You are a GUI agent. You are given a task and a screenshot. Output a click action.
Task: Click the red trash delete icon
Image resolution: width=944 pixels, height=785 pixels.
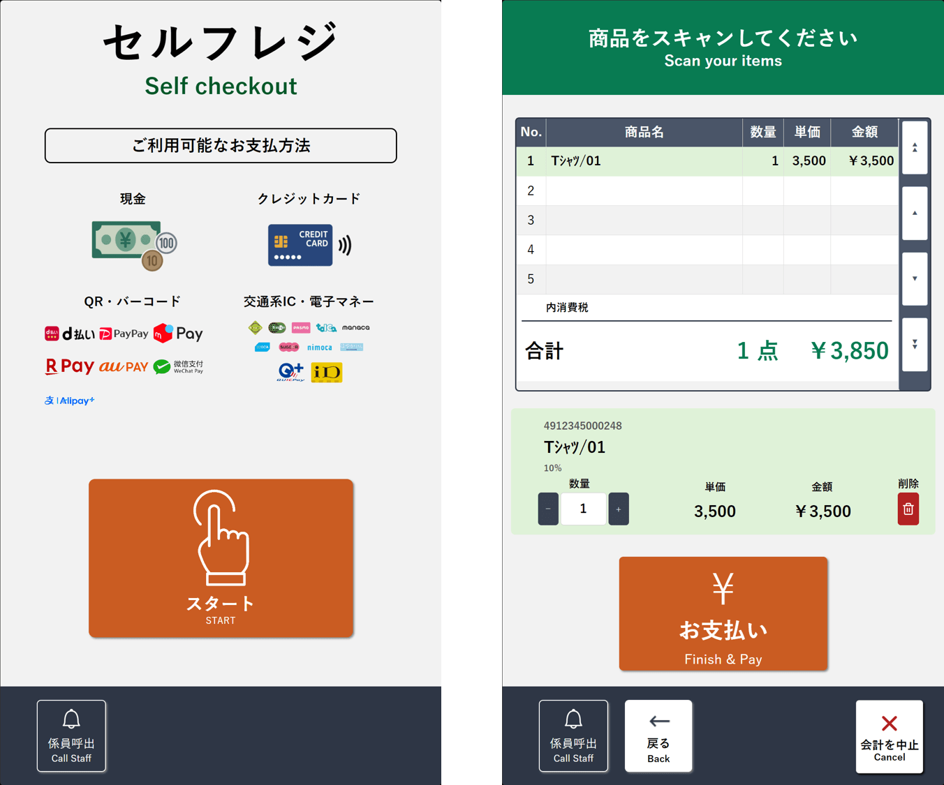pos(908,509)
